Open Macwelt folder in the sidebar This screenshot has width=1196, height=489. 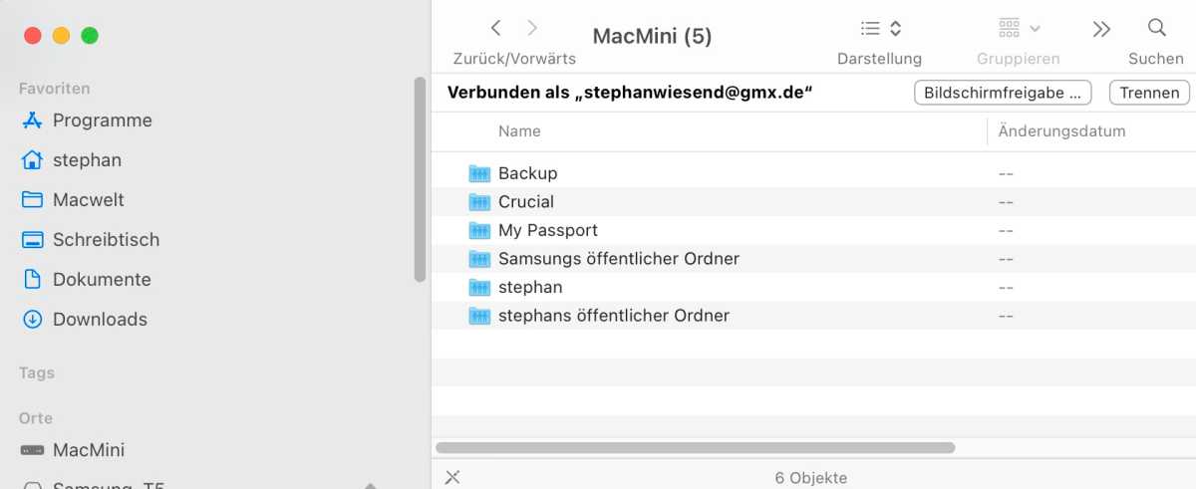(x=89, y=200)
